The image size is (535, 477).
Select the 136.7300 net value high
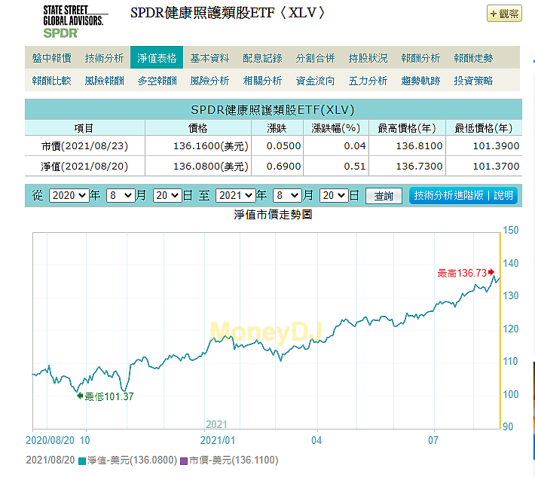(x=419, y=167)
